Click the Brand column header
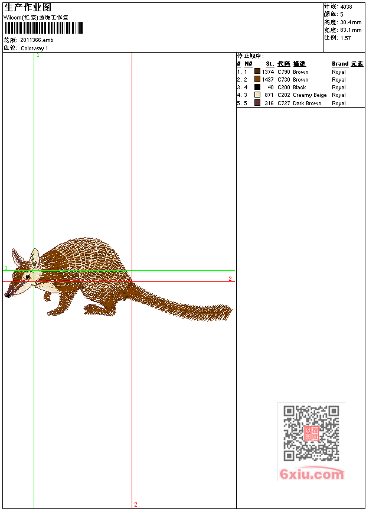The height and width of the screenshot is (509, 366). tap(340, 64)
